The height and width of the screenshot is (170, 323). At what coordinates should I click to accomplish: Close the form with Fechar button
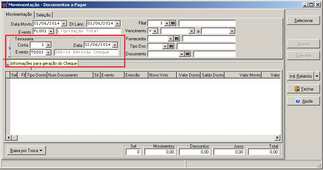click(x=303, y=89)
